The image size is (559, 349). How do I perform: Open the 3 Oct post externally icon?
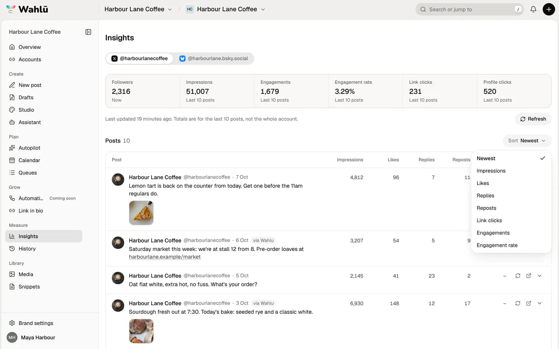529,303
